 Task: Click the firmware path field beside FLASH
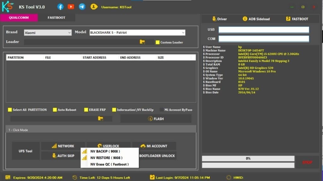tap(54, 118)
